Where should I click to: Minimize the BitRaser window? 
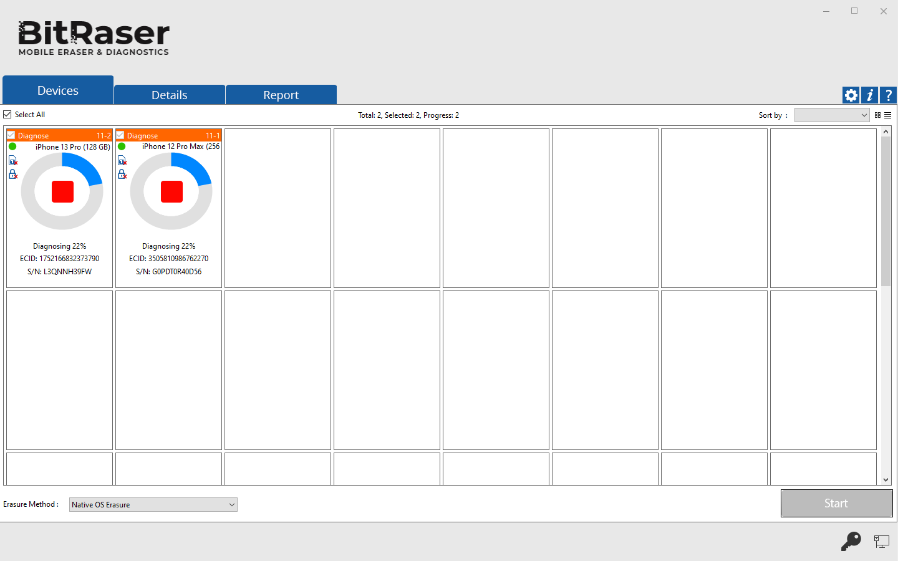click(x=826, y=11)
